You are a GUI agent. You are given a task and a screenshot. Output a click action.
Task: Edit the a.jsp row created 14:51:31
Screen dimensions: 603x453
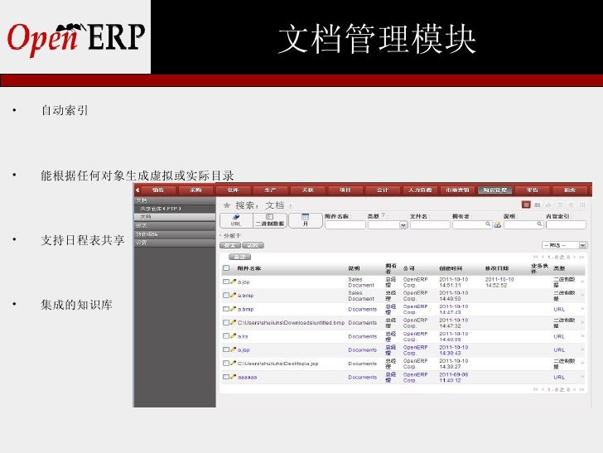[x=233, y=282]
